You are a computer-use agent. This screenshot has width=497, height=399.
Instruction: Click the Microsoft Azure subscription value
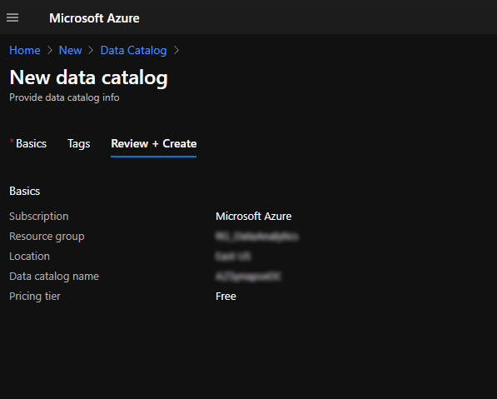254,217
